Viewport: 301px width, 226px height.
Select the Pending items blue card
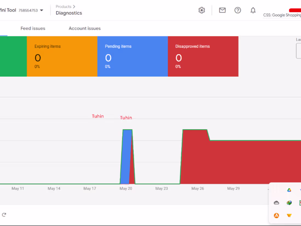(133, 56)
